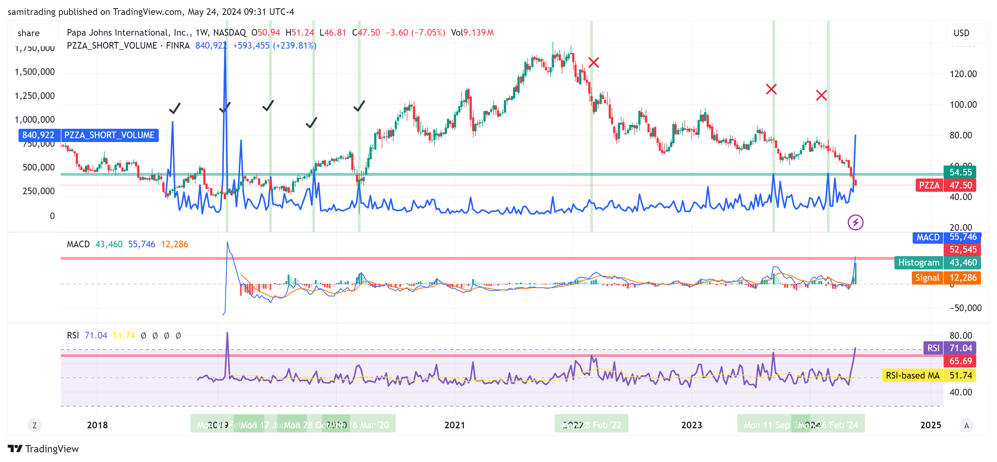The image size is (997, 462).
Task: Click the MACD 55,746 axis label
Action: [946, 237]
